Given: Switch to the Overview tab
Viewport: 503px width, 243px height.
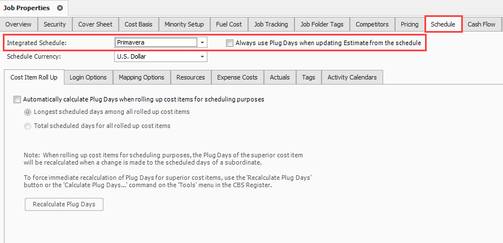Looking at the screenshot, I should pos(19,24).
